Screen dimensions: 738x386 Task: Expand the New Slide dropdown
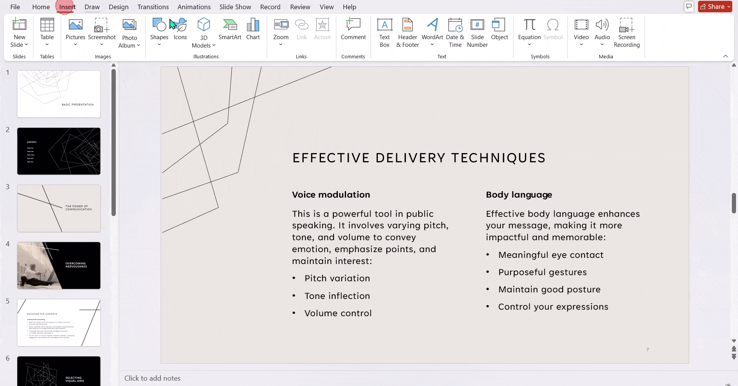[26, 45]
